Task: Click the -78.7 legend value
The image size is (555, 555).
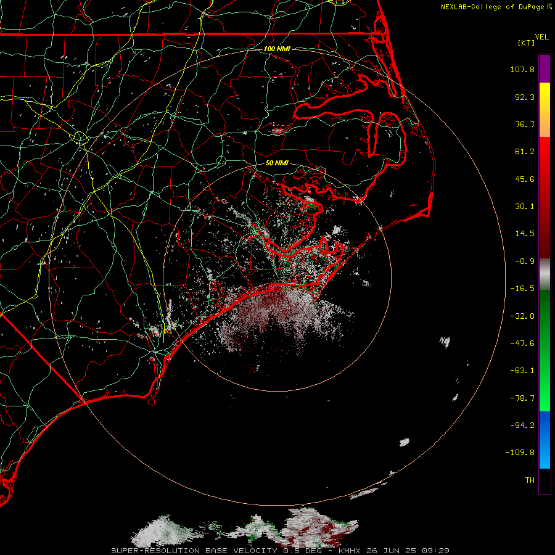Action: (522, 398)
